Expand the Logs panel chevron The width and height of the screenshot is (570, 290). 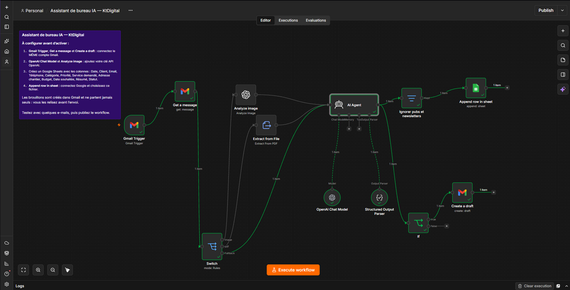coord(566,286)
